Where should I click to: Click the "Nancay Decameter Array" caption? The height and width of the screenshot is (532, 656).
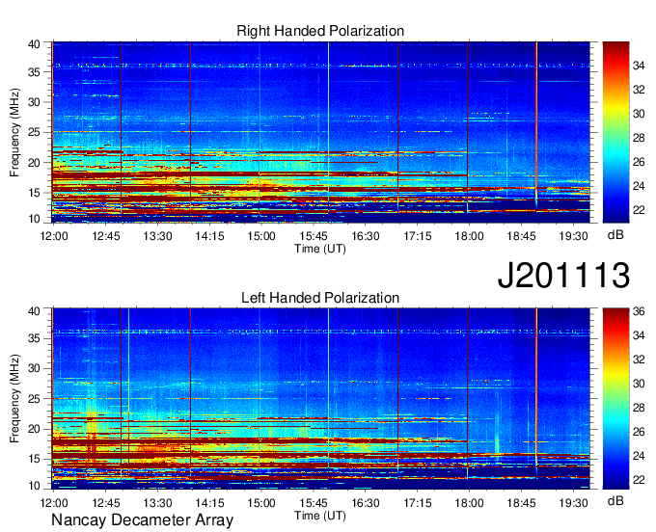[142, 520]
